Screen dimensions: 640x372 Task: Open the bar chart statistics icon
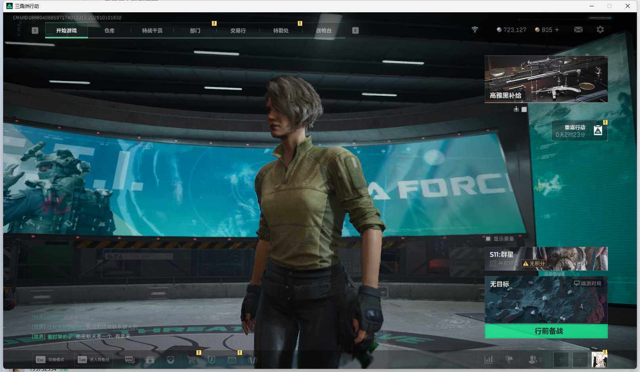coord(489,360)
